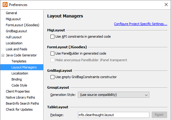Click the Preferences title text
This screenshot has height=120, width=171.
pyautogui.click(x=18, y=5)
